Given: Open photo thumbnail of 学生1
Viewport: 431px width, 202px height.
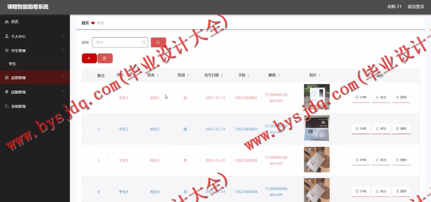Looking at the screenshot, I should (x=317, y=97).
